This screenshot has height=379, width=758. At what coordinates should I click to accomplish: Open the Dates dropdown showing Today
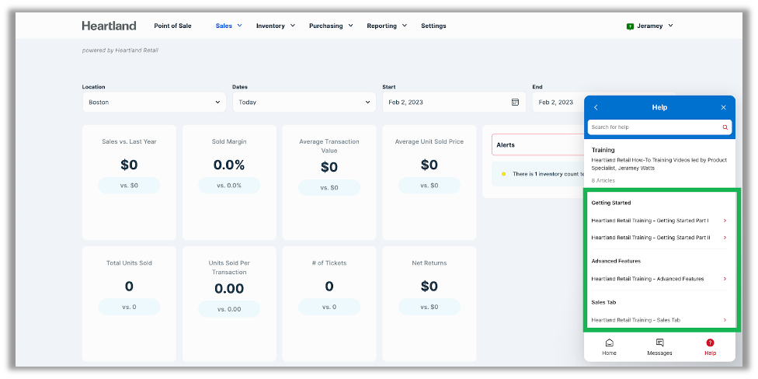303,102
